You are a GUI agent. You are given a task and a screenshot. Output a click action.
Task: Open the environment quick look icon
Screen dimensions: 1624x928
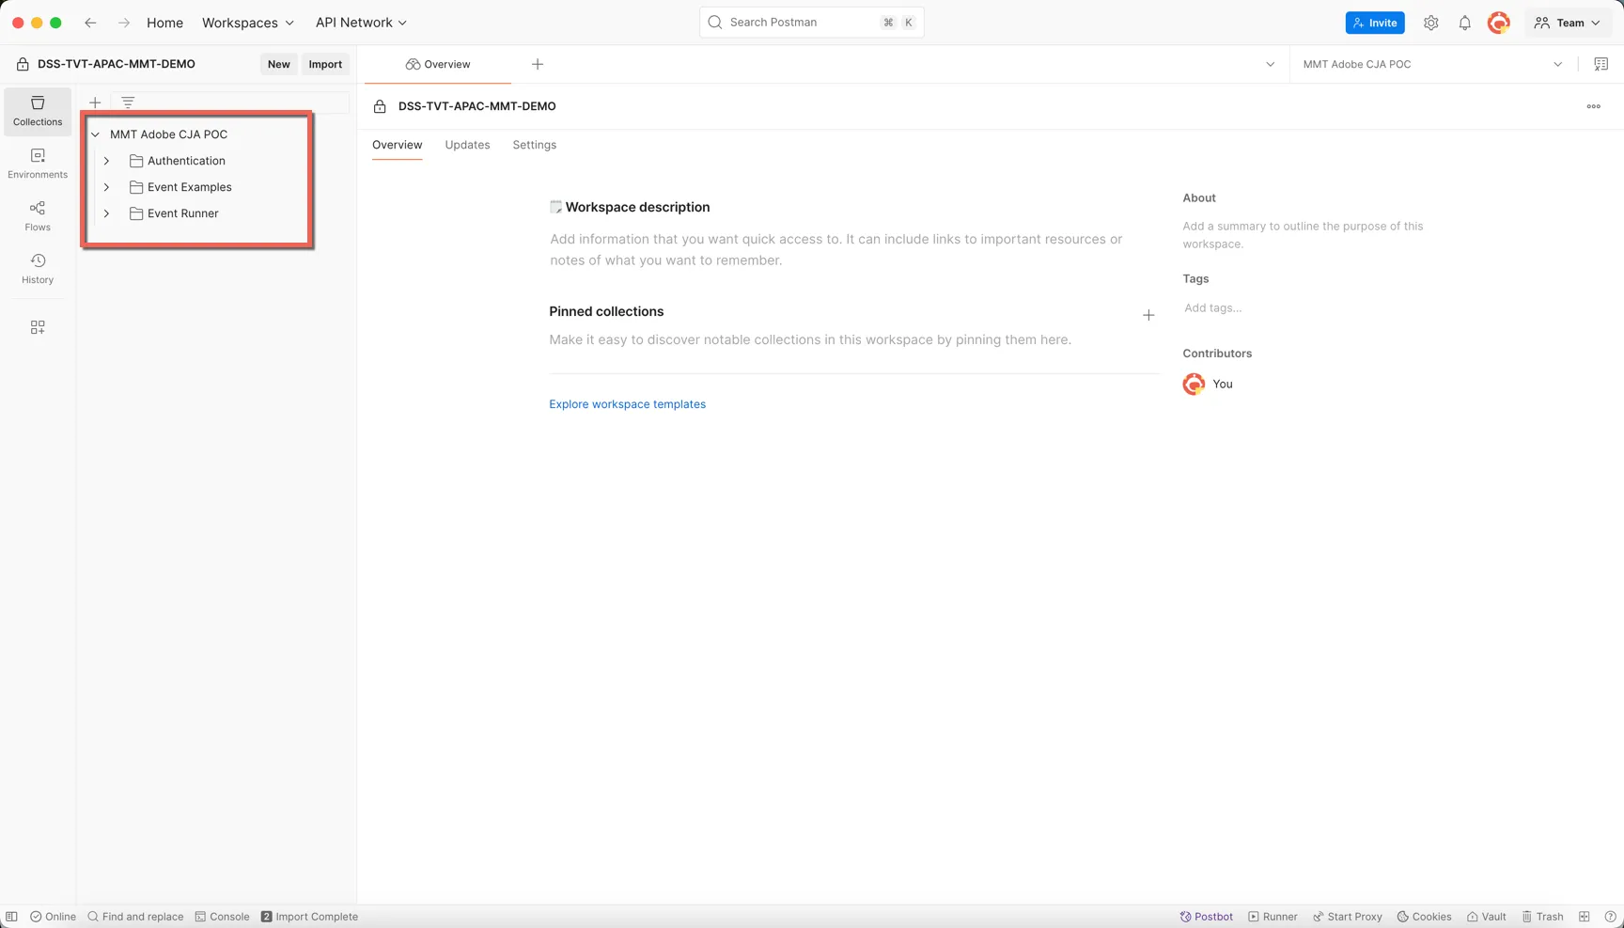(1601, 64)
